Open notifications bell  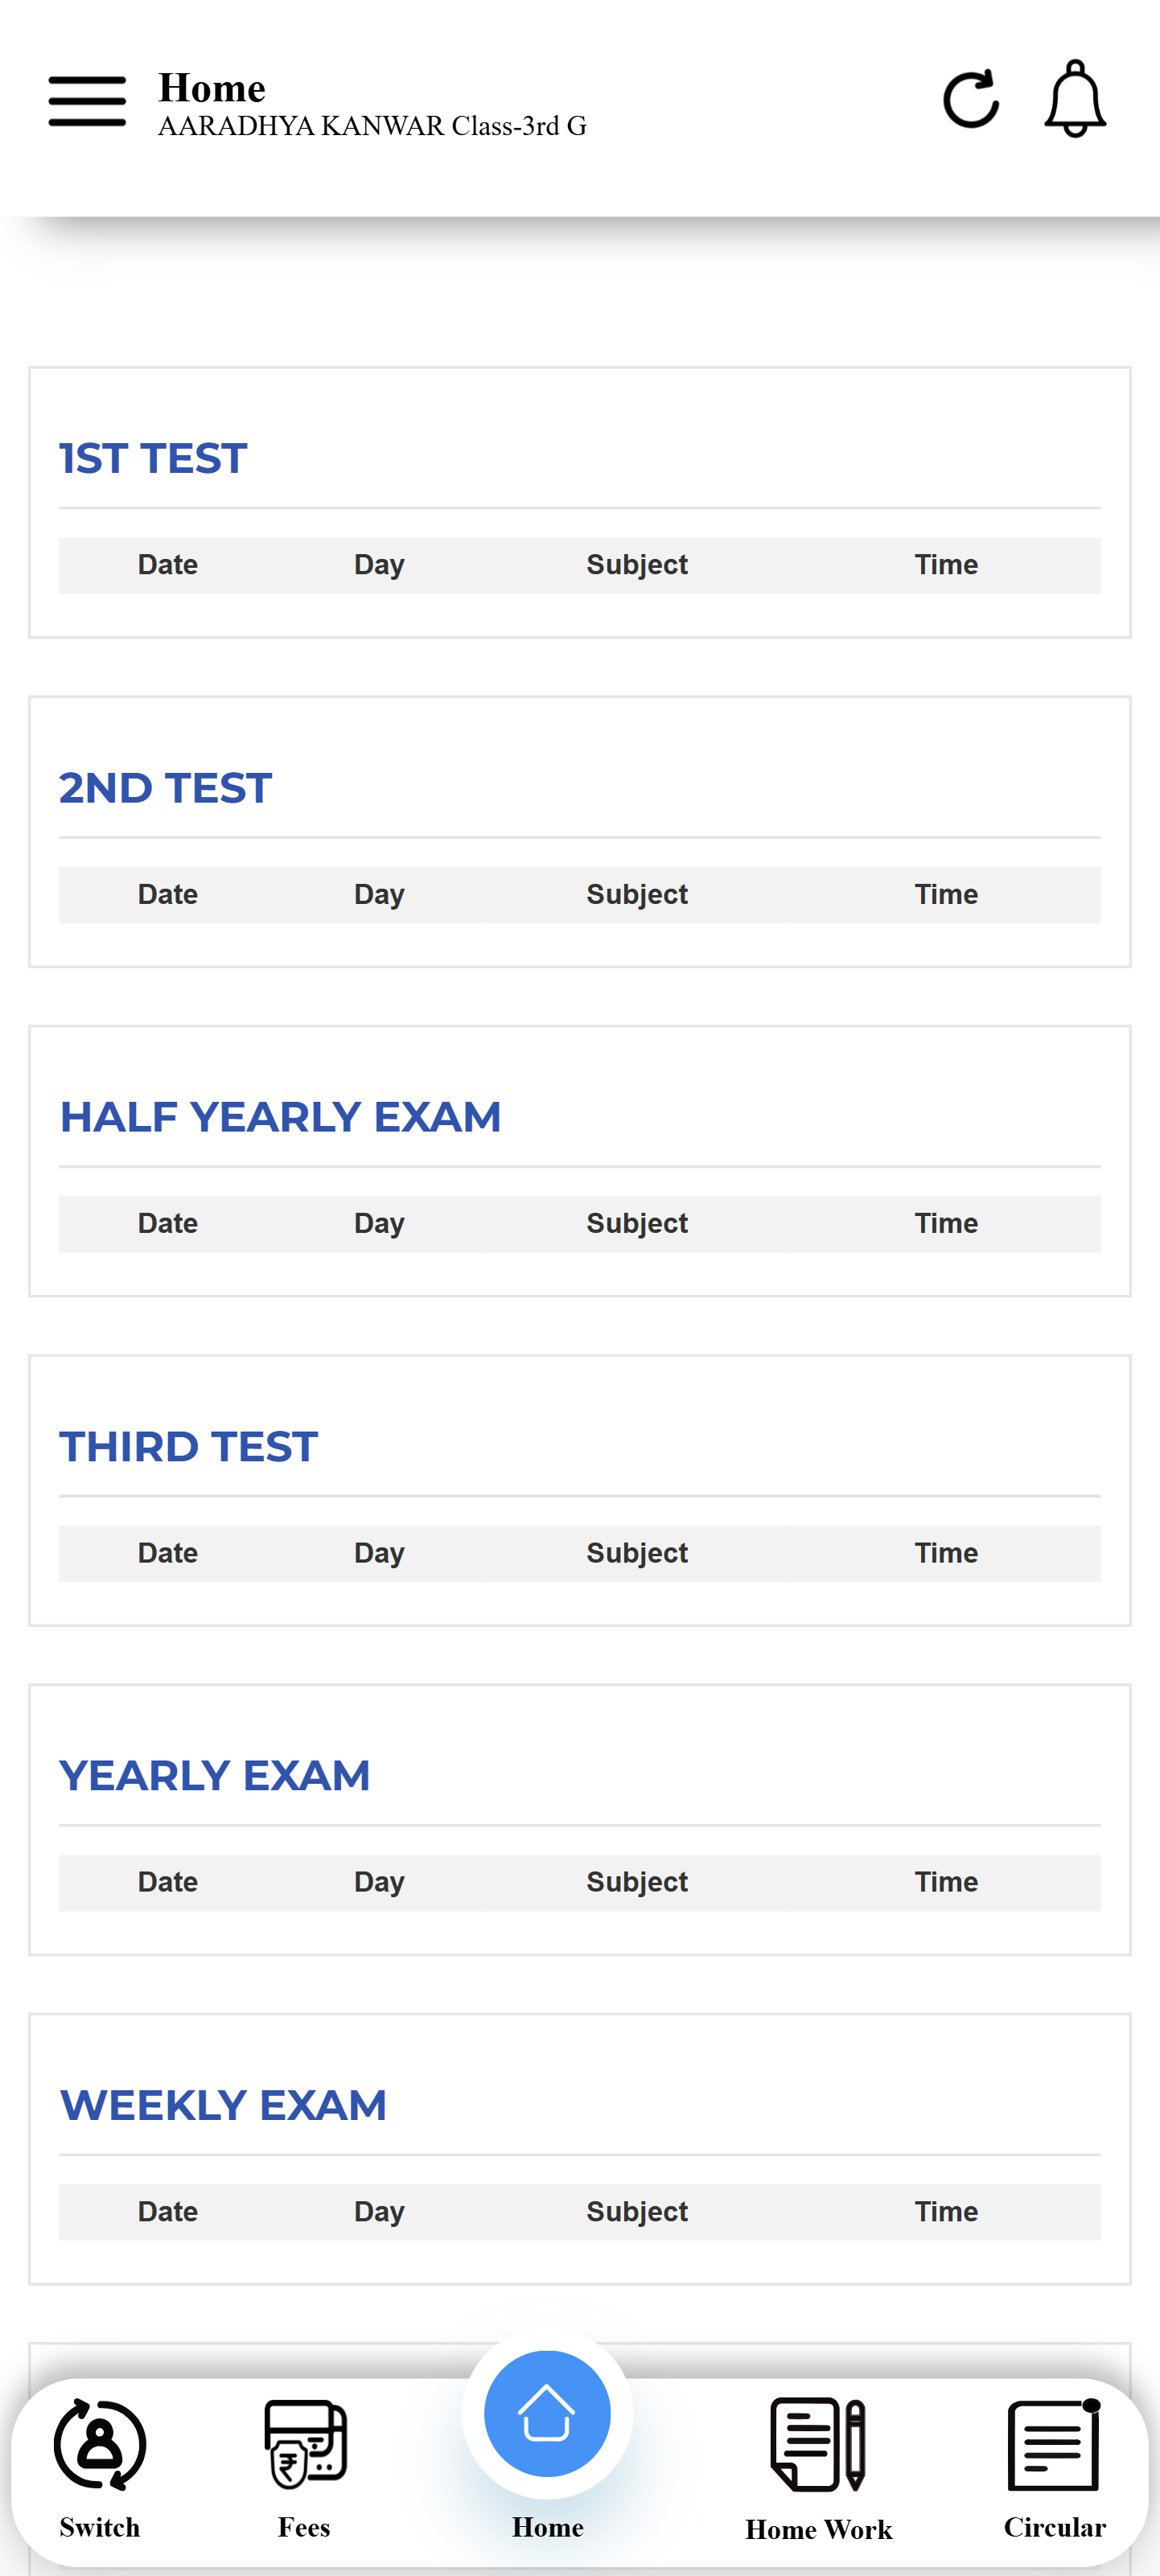1075,99
